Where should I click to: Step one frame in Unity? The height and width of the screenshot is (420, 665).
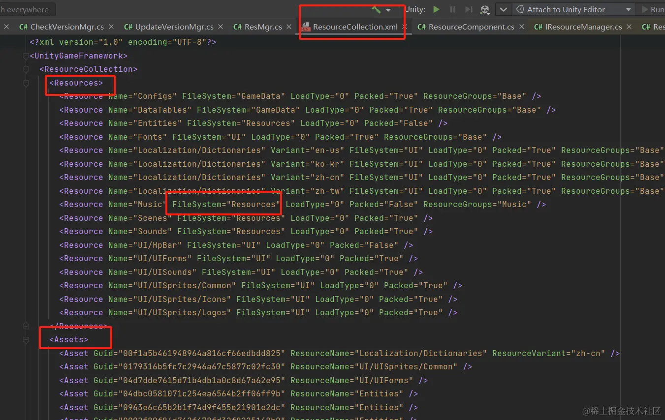469,9
